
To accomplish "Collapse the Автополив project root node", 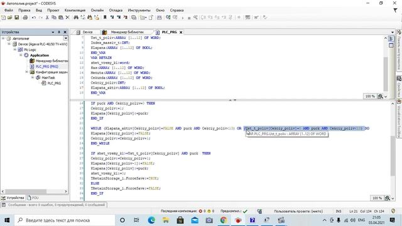I will [x=3, y=38].
